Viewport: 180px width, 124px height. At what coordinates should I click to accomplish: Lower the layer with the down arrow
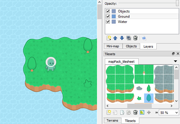click(122, 38)
